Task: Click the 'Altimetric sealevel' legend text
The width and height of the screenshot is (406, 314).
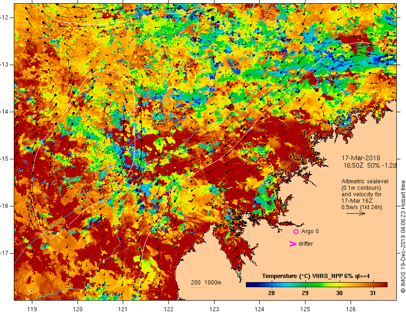Action: point(365,181)
